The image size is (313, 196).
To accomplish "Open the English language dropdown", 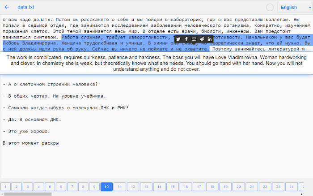I will tap(295, 8).
